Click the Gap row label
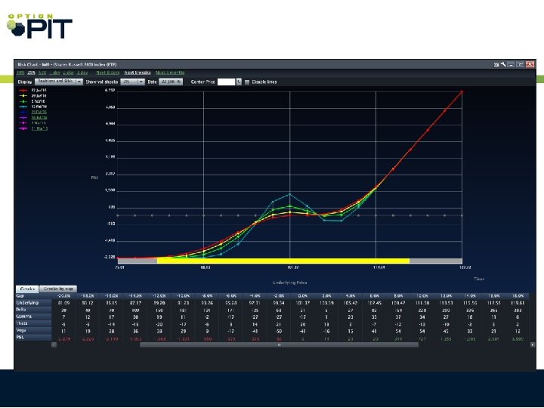 (33, 296)
